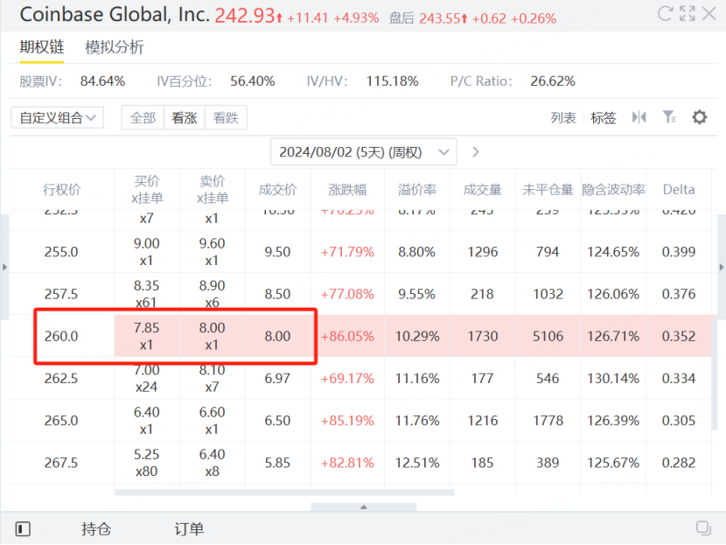Sort by 未平仓量 column header
This screenshot has width=726, height=545.
548,189
